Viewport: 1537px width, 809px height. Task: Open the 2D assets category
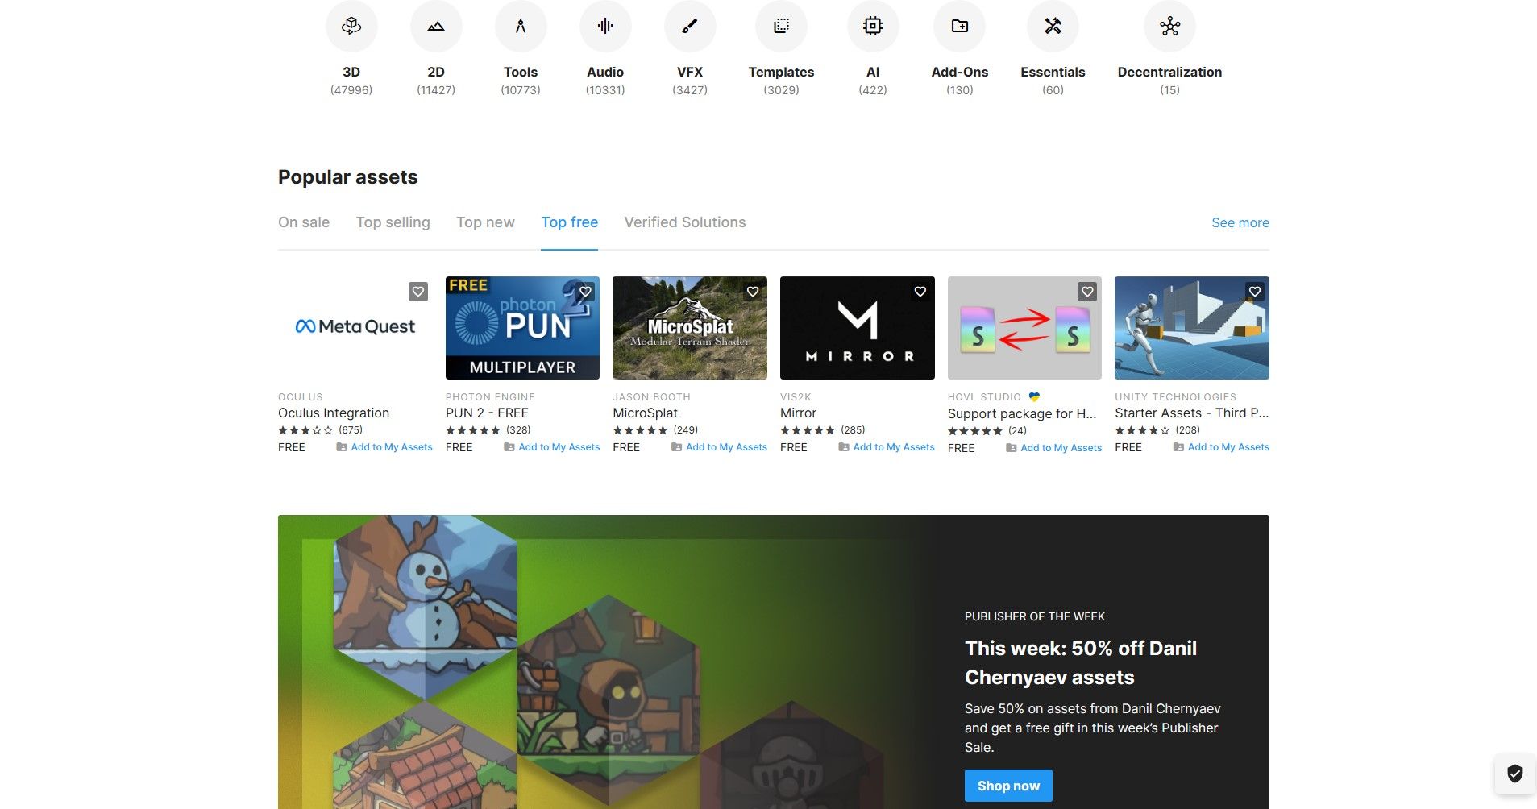(x=436, y=26)
